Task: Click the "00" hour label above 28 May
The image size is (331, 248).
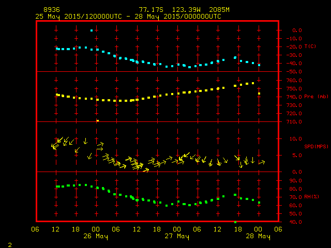Action: [x=258, y=229]
